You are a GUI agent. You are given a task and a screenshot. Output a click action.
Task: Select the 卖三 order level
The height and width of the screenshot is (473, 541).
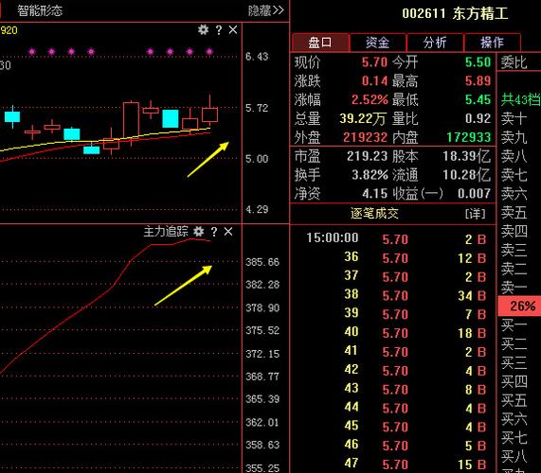[514, 250]
